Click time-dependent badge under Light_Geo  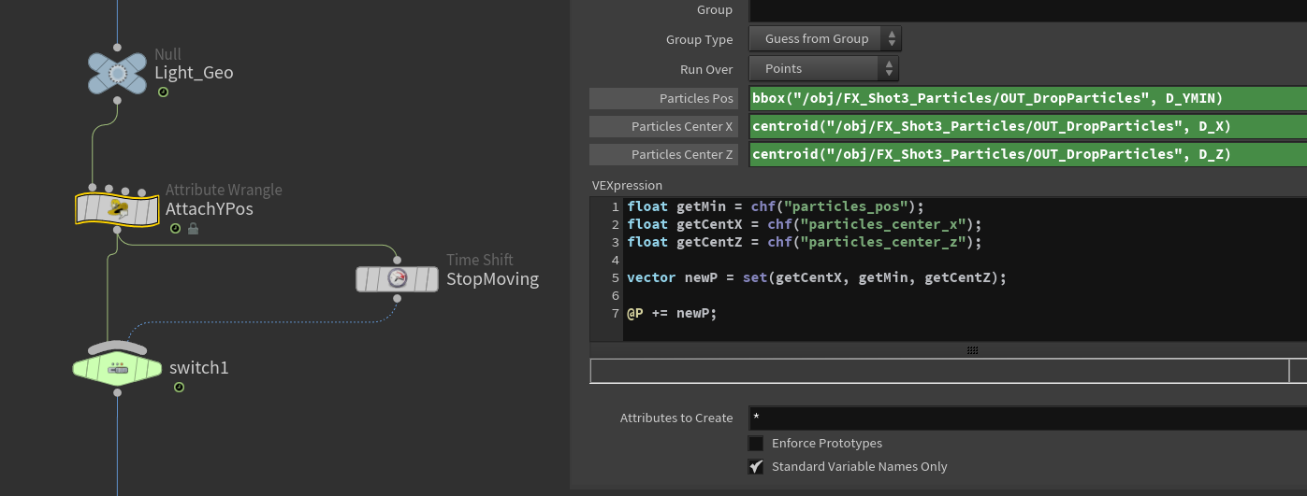click(163, 92)
